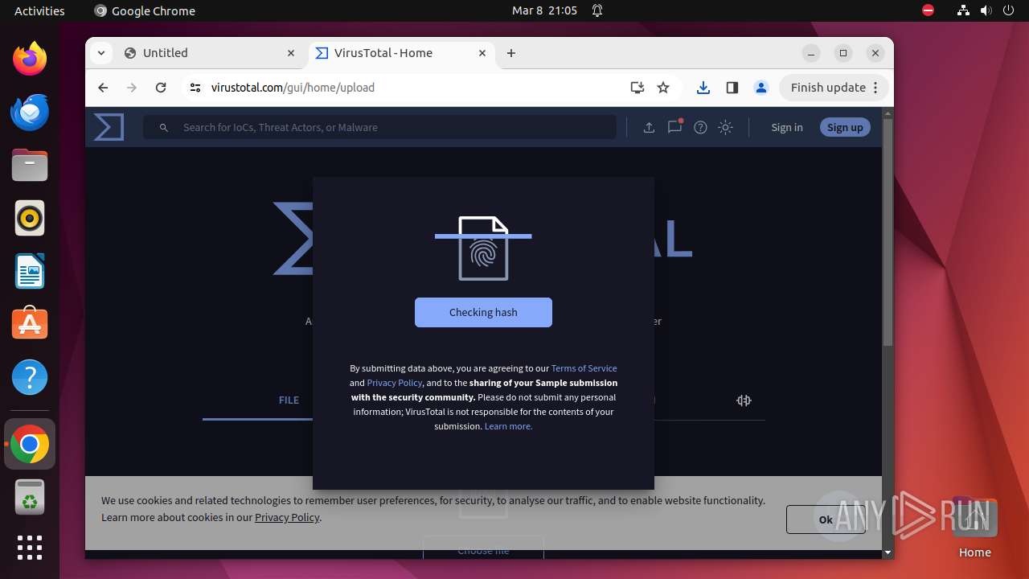Click install app icon in address bar

pyautogui.click(x=637, y=88)
